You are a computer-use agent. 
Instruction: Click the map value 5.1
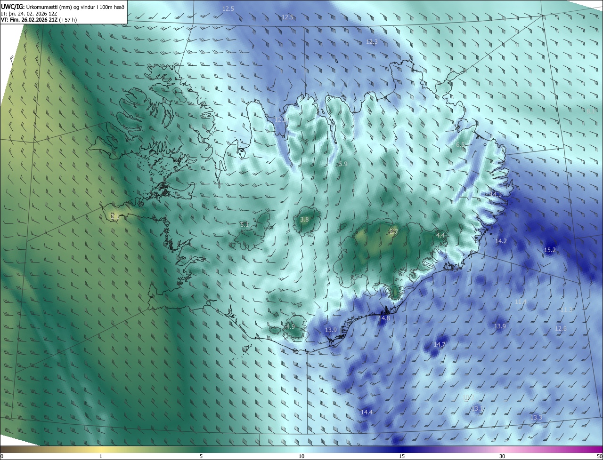(x=244, y=225)
